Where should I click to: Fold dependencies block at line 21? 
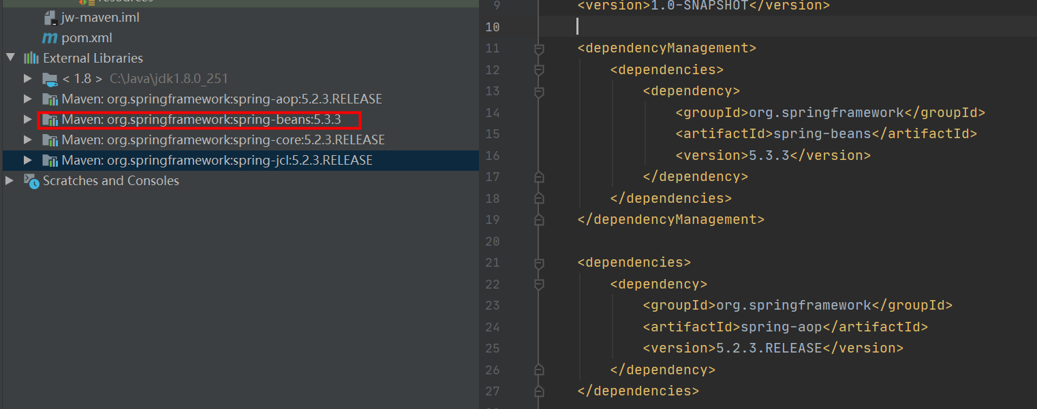click(x=539, y=263)
